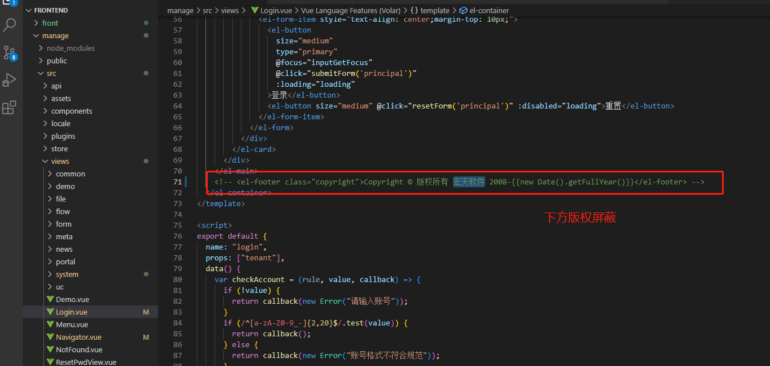The height and width of the screenshot is (366, 770).
Task: Expand the system folder
Action: tap(67, 274)
